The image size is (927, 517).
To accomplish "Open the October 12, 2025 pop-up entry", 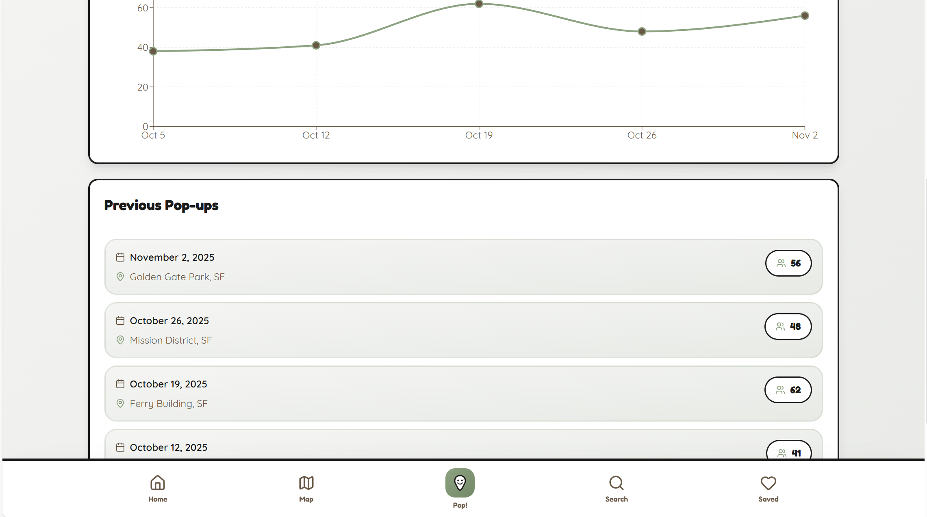I will coord(406,447).
